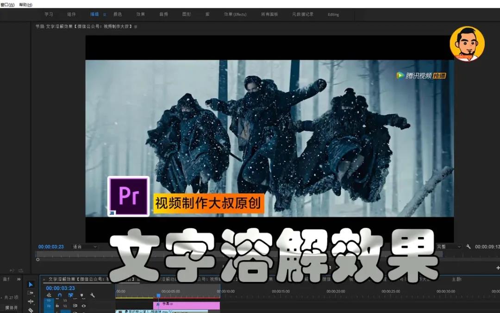Click the V2 source patch button
Screen dimensions: 500x313
[49, 306]
